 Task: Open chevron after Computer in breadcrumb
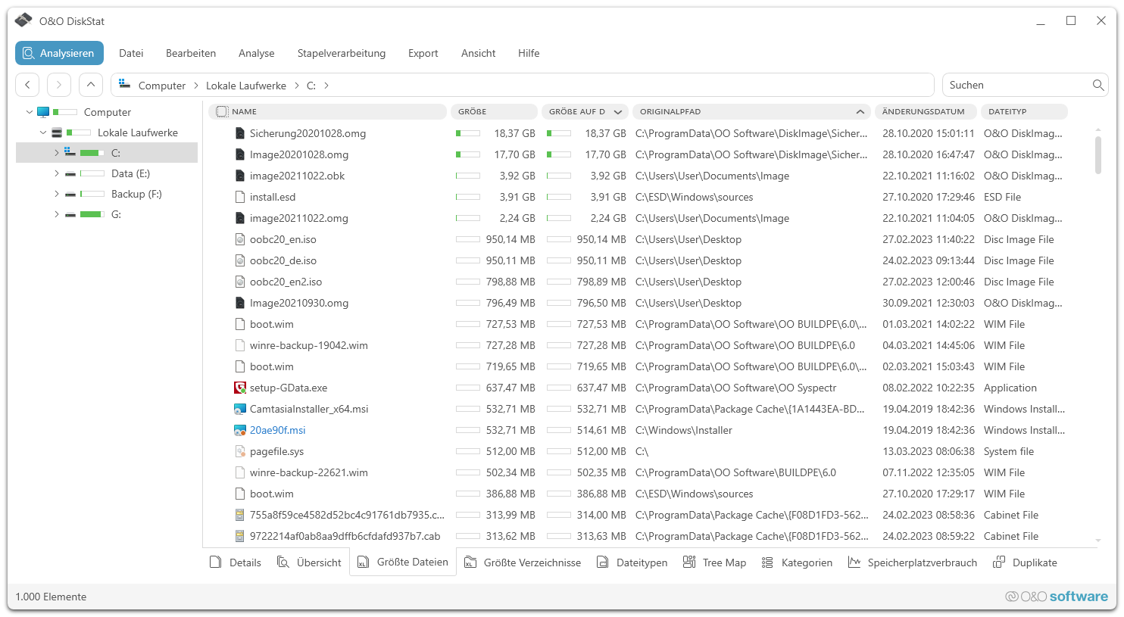196,86
